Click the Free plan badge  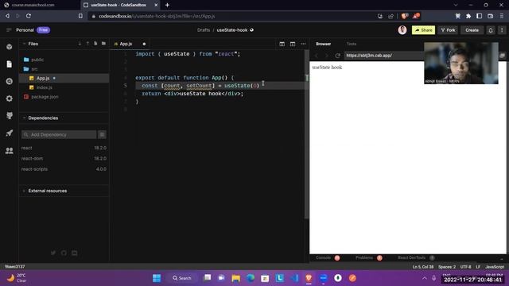[43, 30]
